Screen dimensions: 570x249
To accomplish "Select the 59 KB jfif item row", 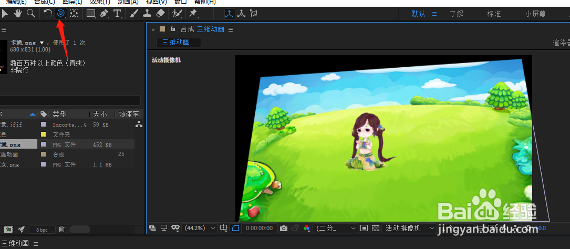I will pos(67,124).
